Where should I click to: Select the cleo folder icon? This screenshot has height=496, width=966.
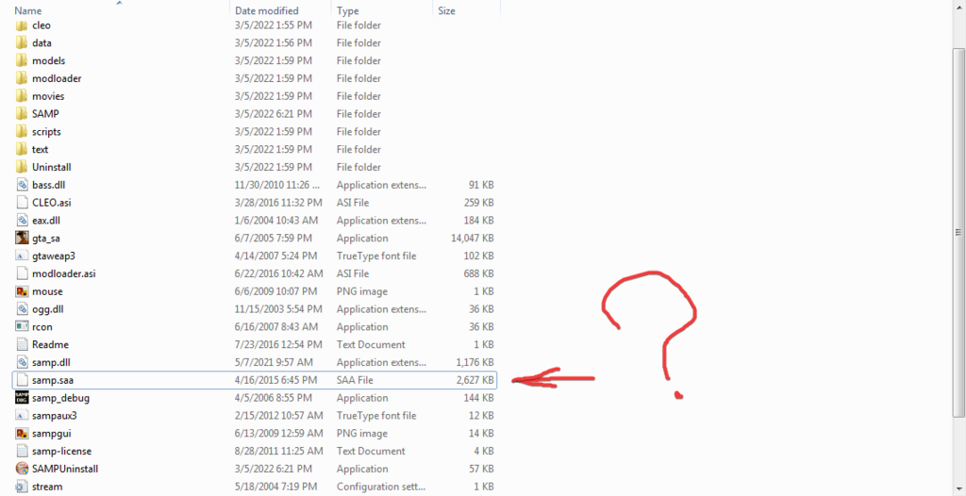[x=22, y=25]
